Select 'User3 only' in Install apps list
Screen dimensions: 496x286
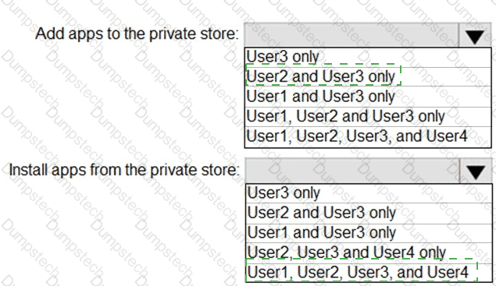click(x=369, y=193)
